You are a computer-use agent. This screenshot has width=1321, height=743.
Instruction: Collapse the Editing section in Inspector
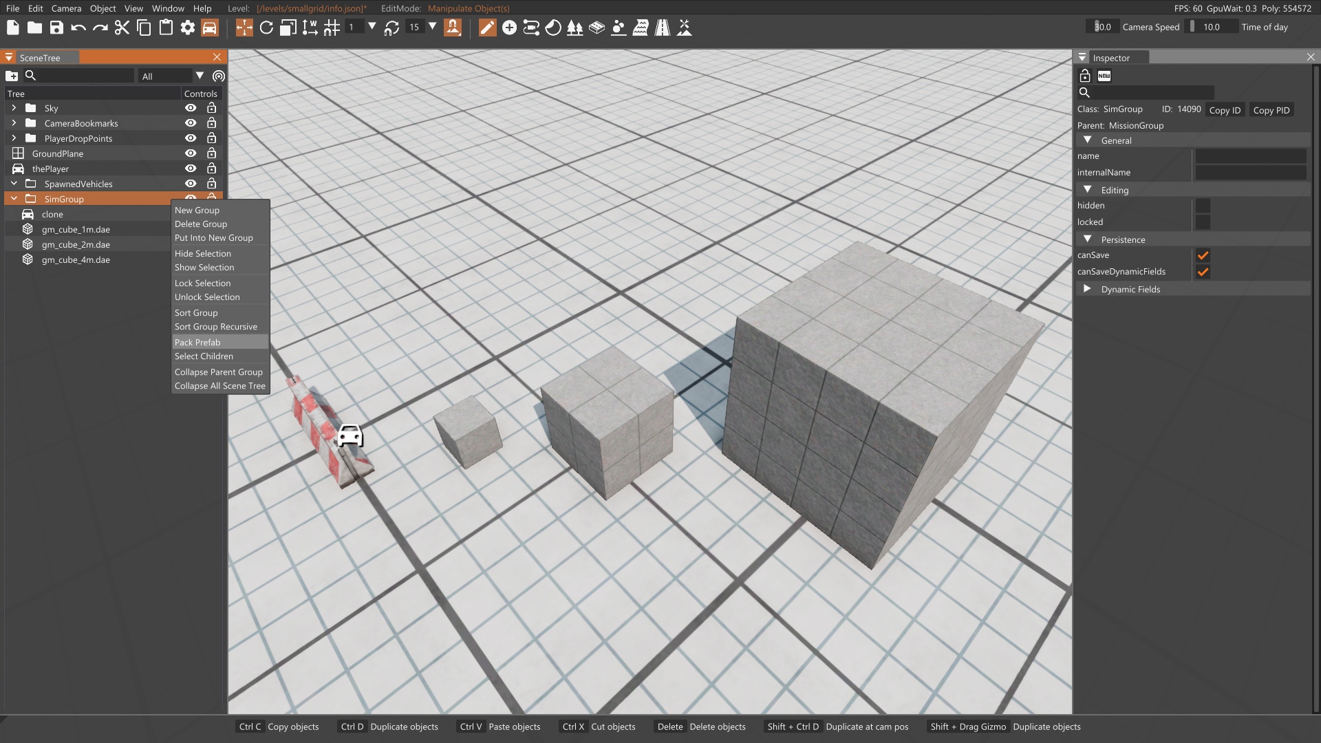(1088, 190)
